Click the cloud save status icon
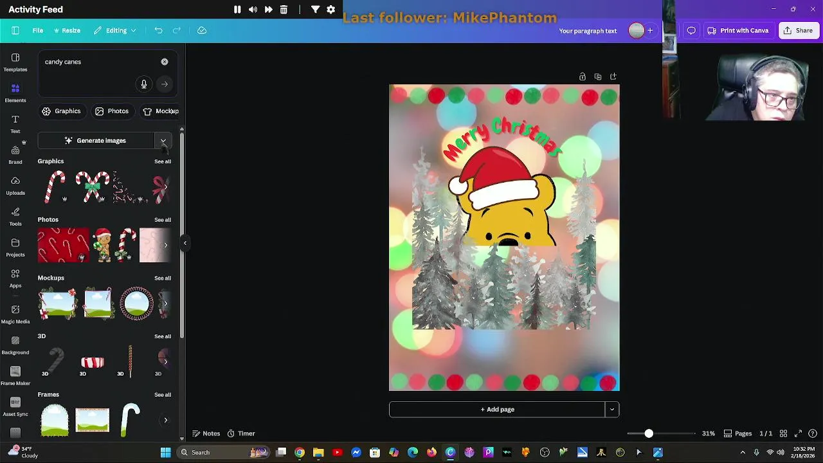Image resolution: width=823 pixels, height=463 pixels. click(202, 30)
